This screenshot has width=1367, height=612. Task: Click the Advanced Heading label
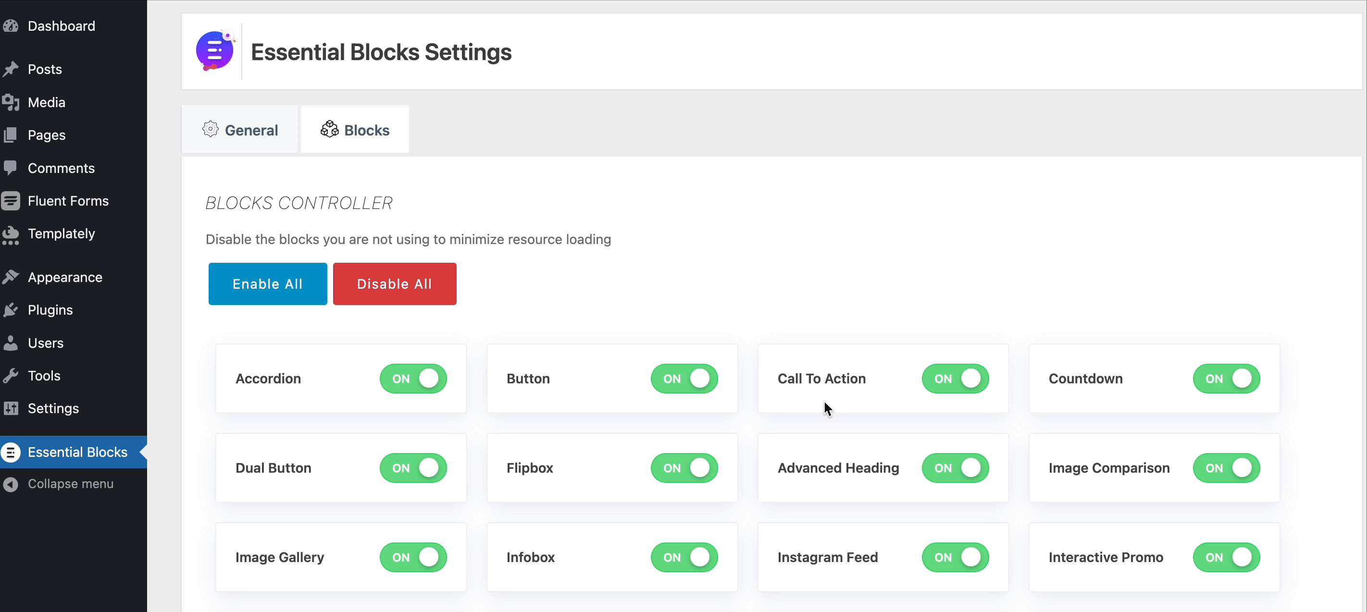838,468
